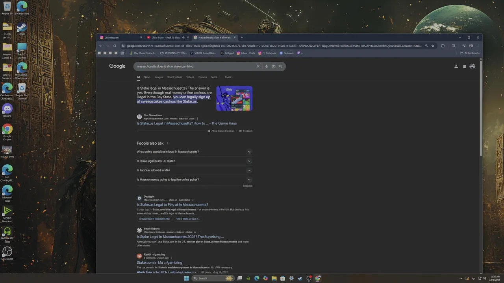Open the This PC shortcut icon

click(22, 51)
